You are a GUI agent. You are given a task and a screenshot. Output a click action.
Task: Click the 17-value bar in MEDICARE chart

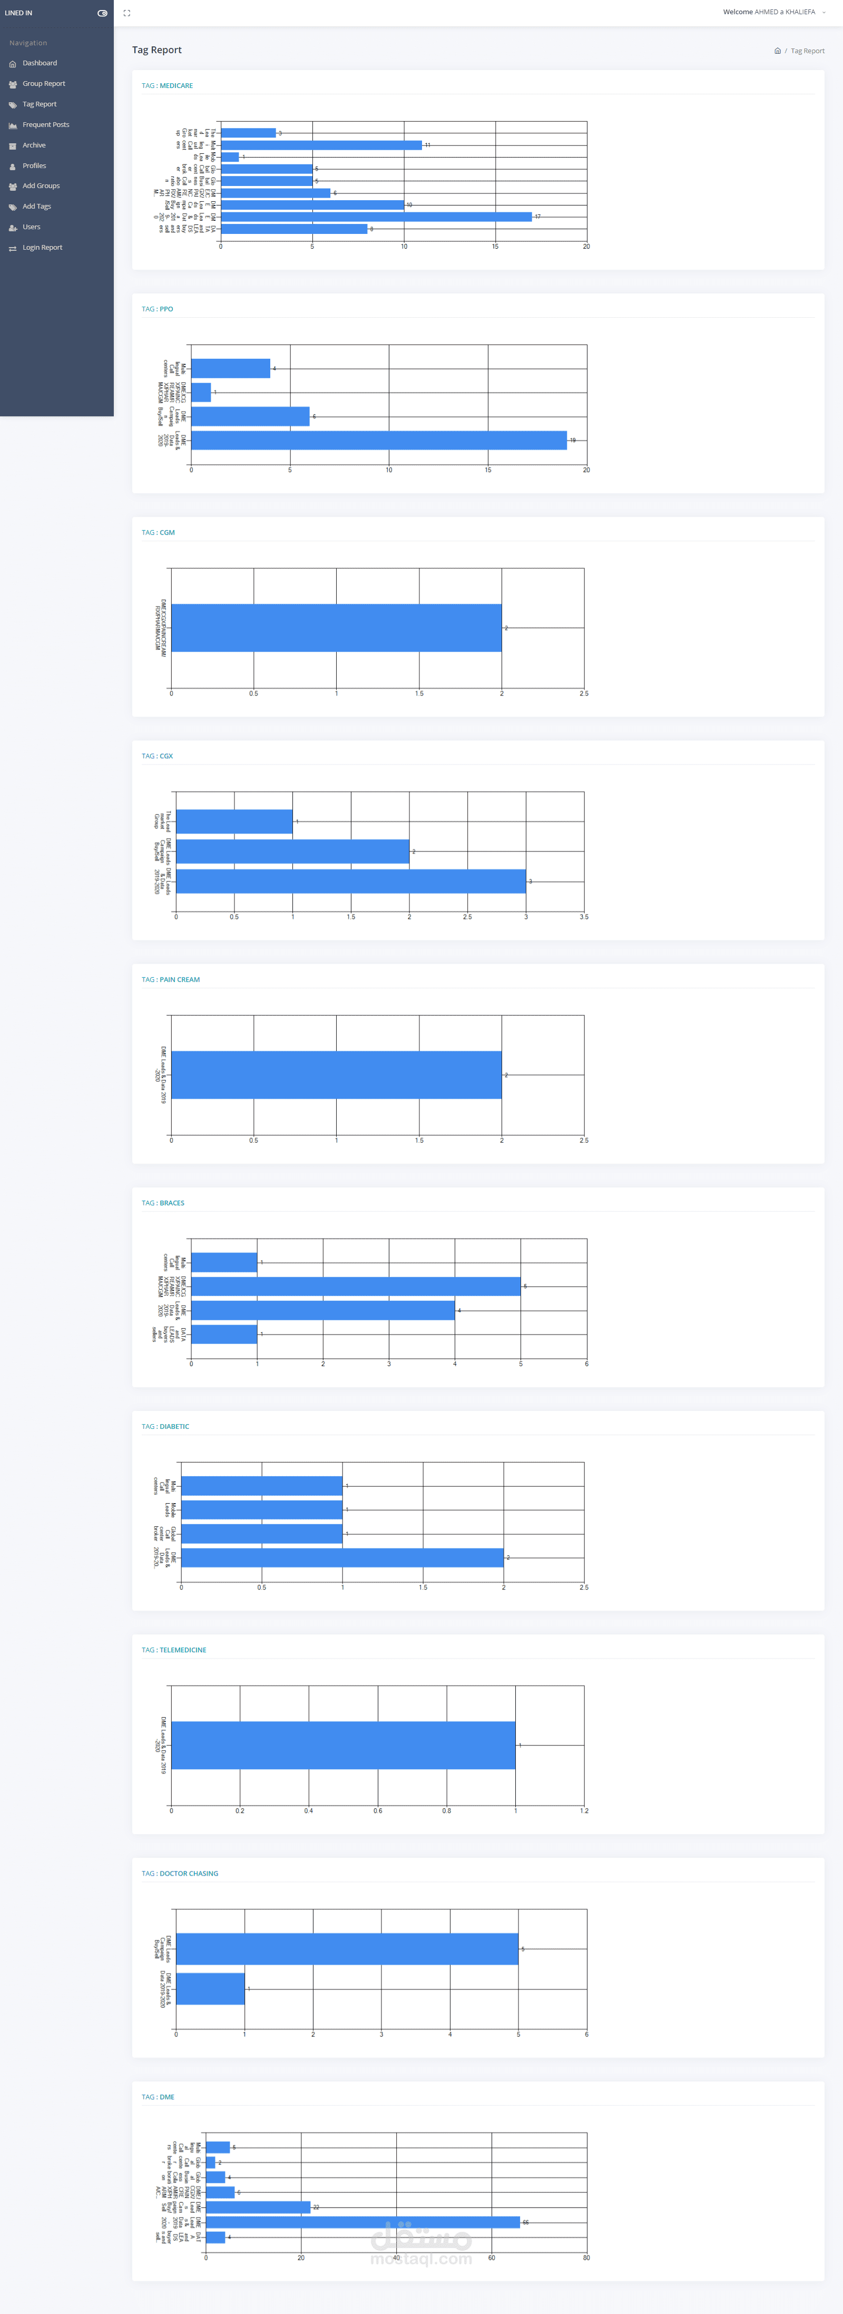tap(376, 217)
